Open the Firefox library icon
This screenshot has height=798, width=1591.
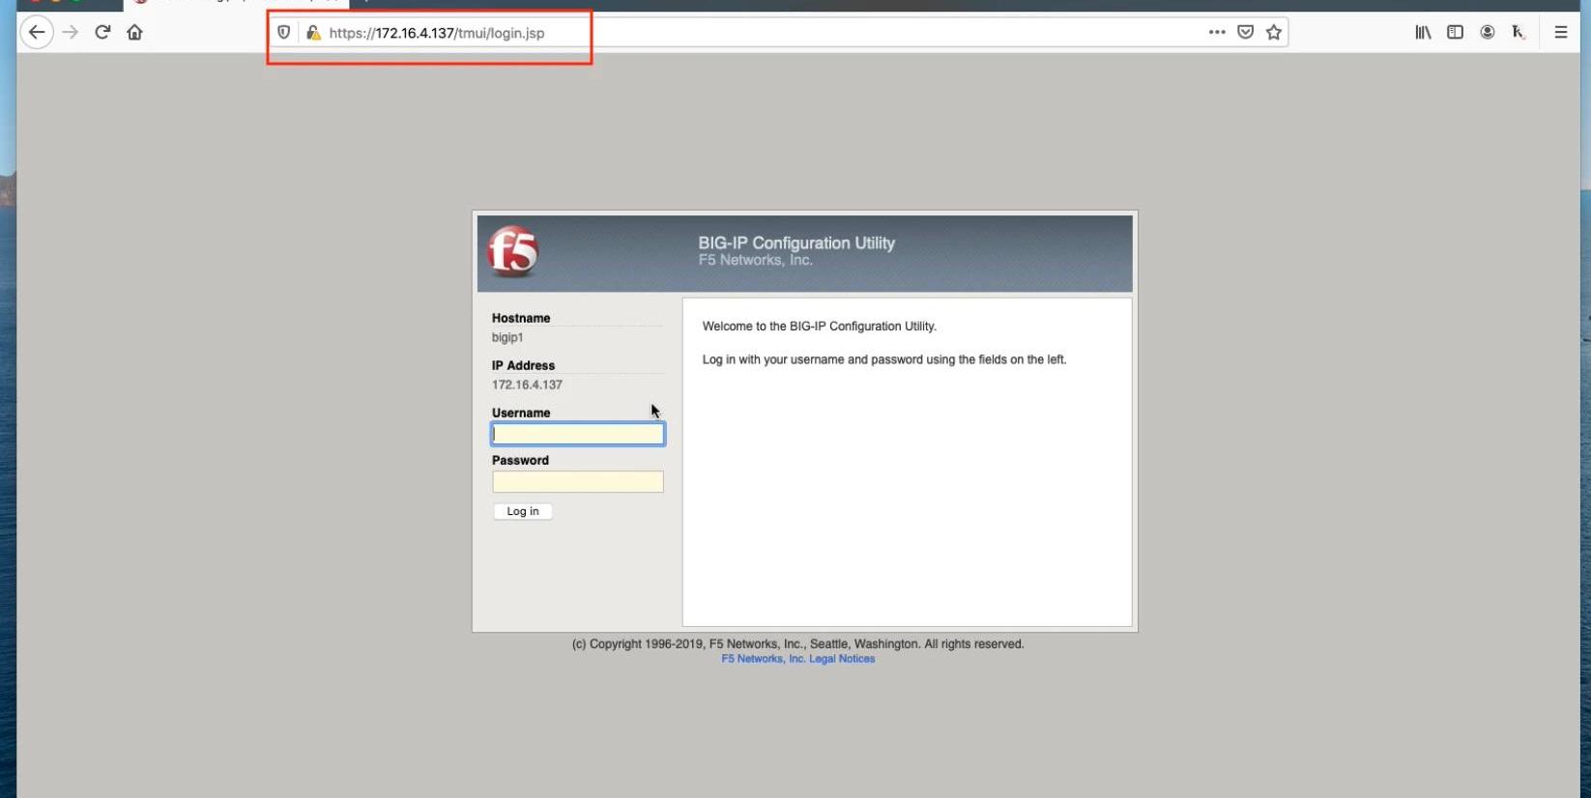[1423, 32]
